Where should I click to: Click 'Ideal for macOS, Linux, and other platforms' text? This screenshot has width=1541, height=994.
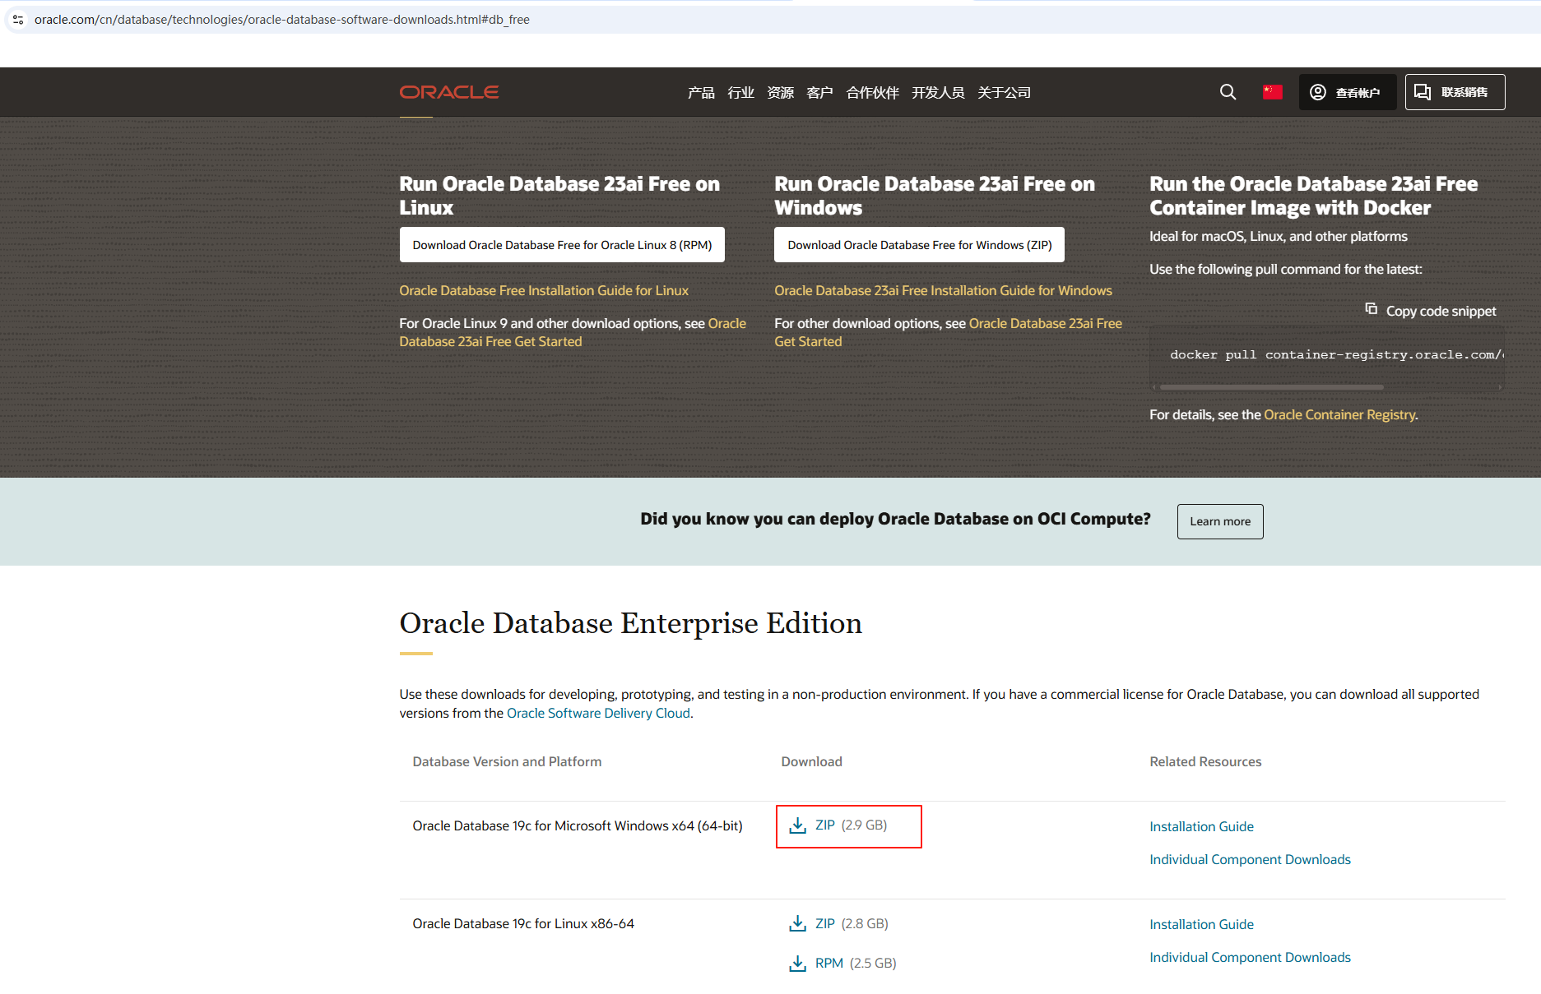click(x=1279, y=236)
